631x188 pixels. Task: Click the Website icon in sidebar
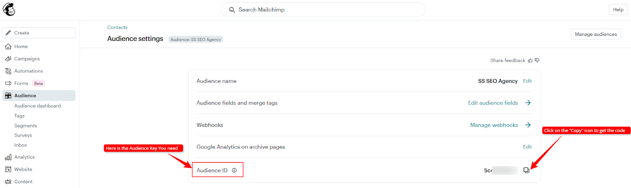8,169
